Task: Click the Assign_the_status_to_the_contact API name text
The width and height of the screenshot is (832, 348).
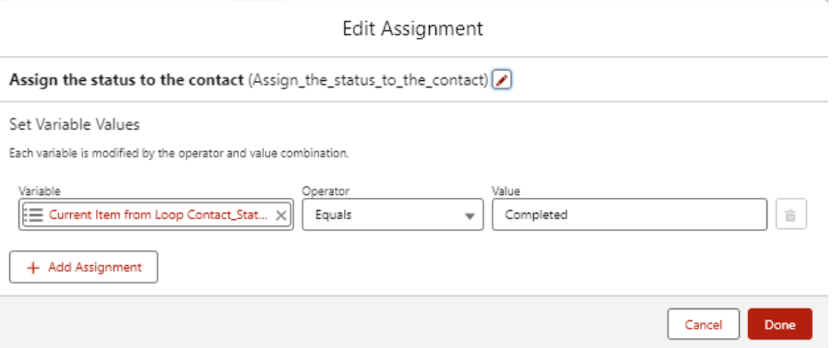Action: click(x=368, y=80)
